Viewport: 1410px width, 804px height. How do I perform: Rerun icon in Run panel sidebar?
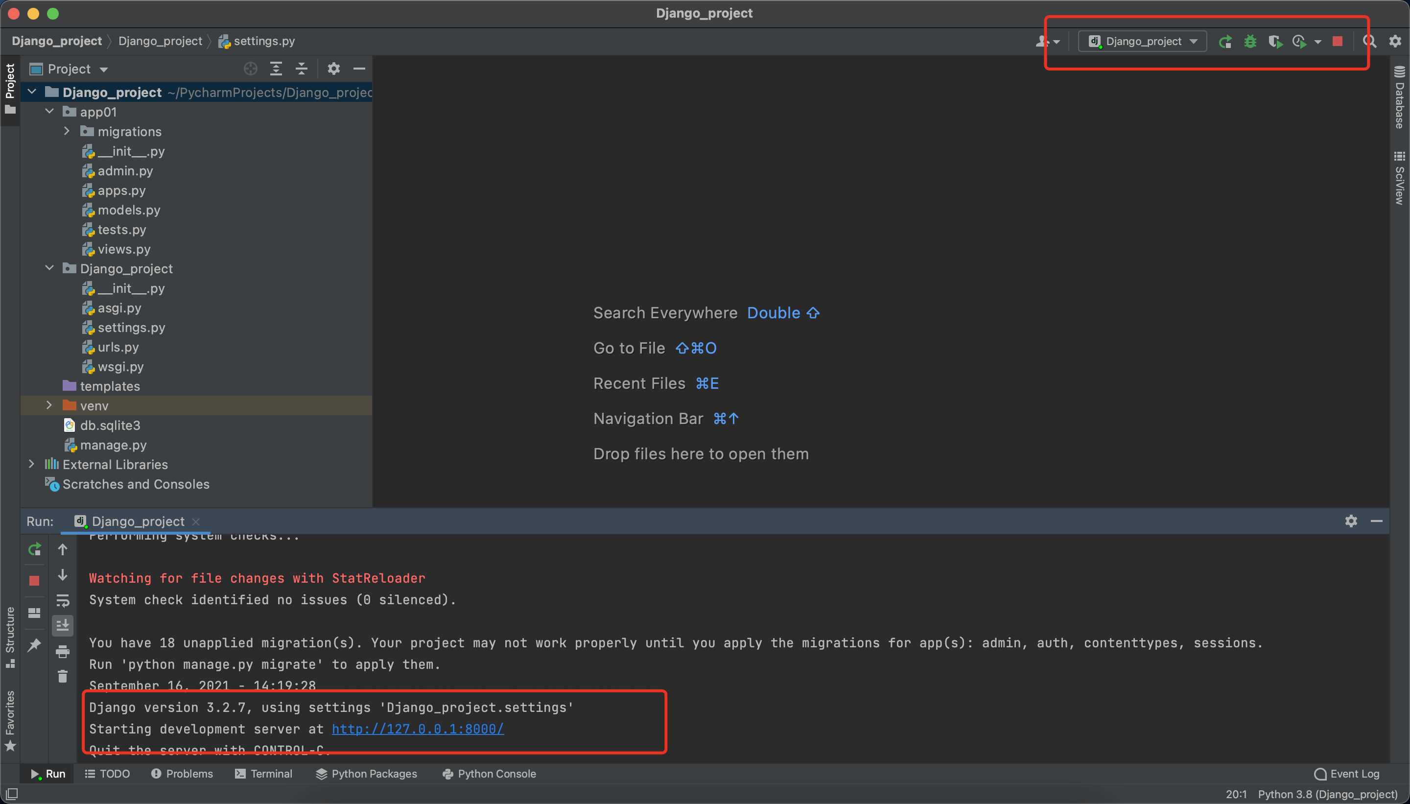[34, 549]
